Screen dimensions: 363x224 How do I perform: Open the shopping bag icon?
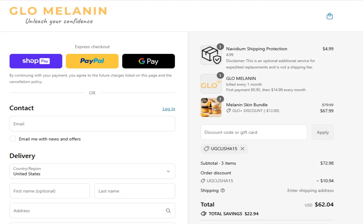329,16
